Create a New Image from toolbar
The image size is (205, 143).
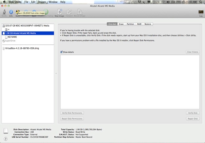coord(59,12)
